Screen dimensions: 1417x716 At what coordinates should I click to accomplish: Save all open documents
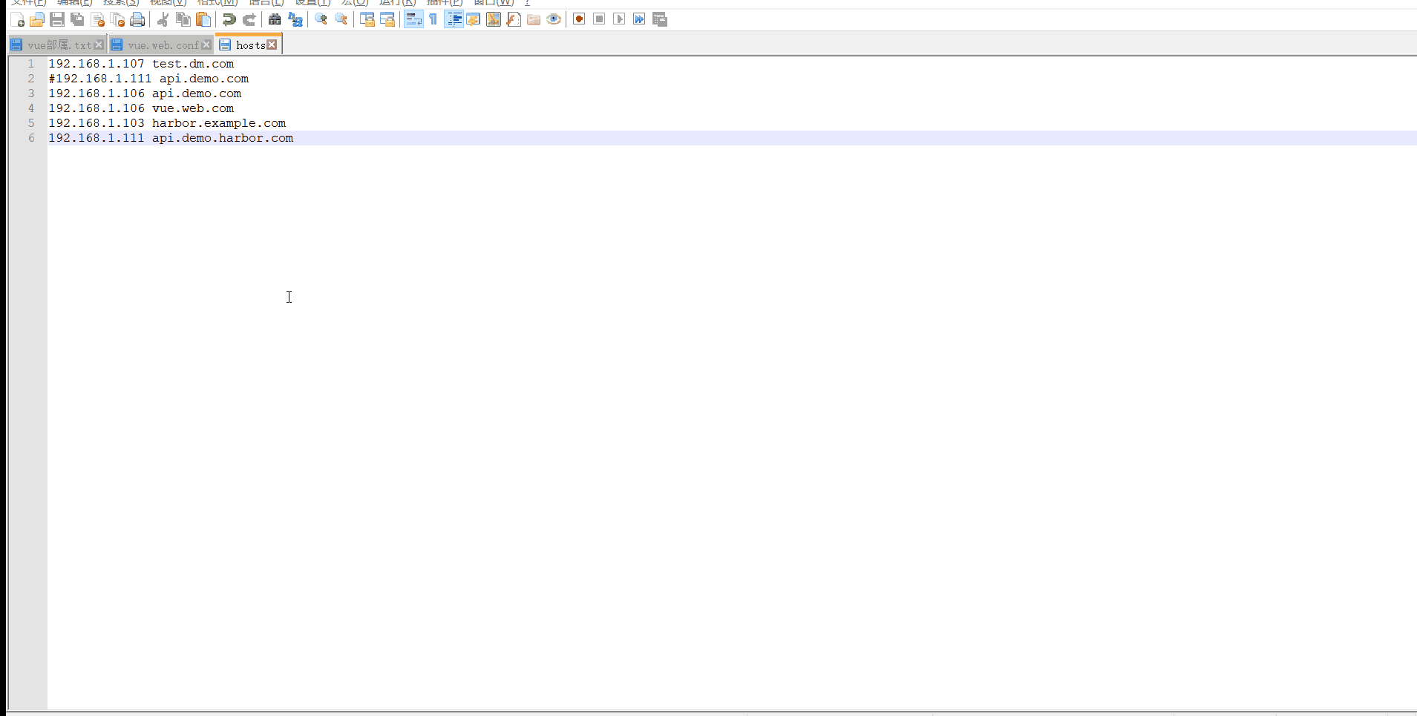pos(77,19)
